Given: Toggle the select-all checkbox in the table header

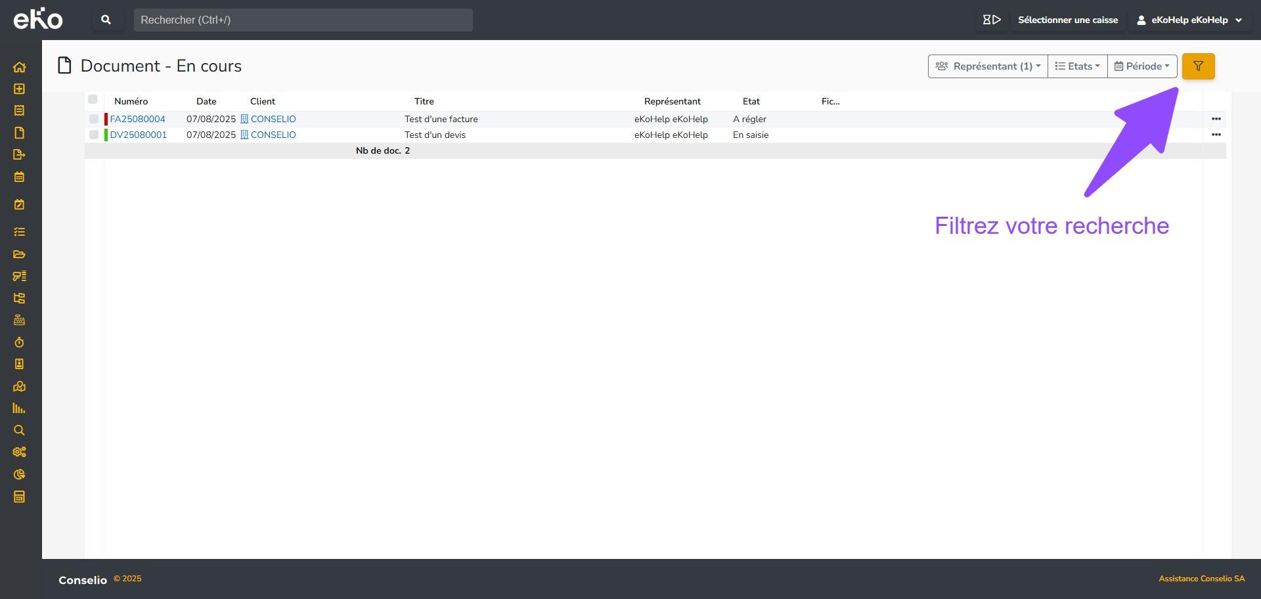Looking at the screenshot, I should 93,99.
